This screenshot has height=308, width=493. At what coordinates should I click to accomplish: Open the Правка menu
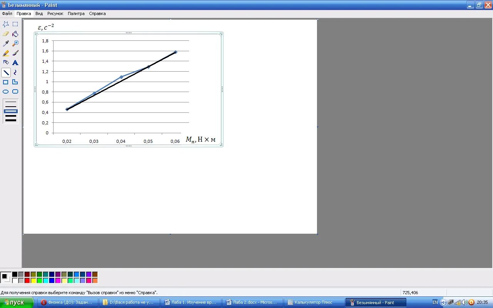24,13
